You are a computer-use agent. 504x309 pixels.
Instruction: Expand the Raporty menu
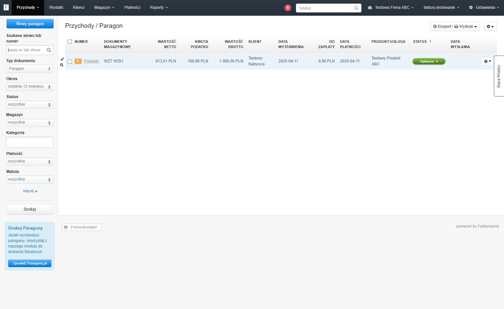coord(159,8)
